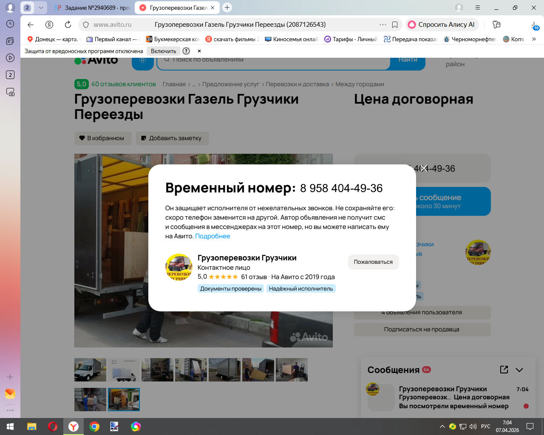Open the protection help question mark
The width and height of the screenshot is (544, 435).
coord(186,51)
